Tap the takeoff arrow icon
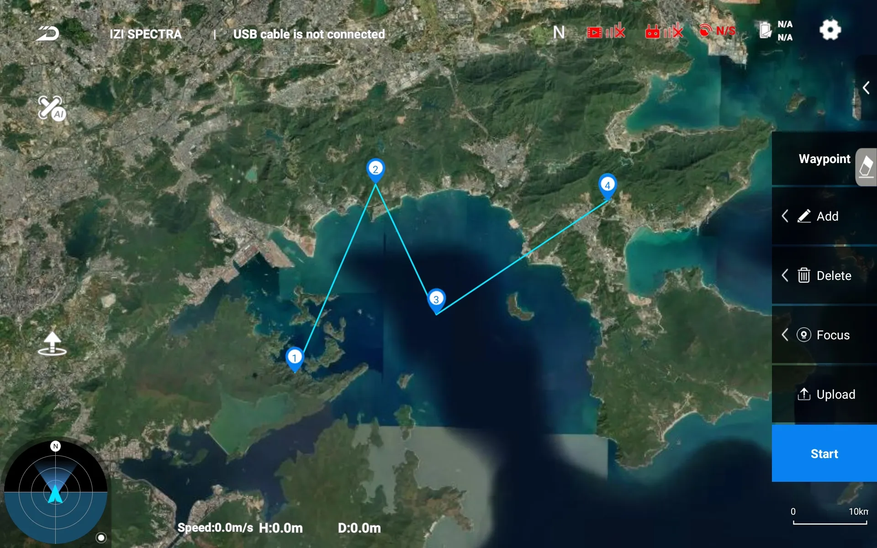This screenshot has height=548, width=877. [52, 343]
